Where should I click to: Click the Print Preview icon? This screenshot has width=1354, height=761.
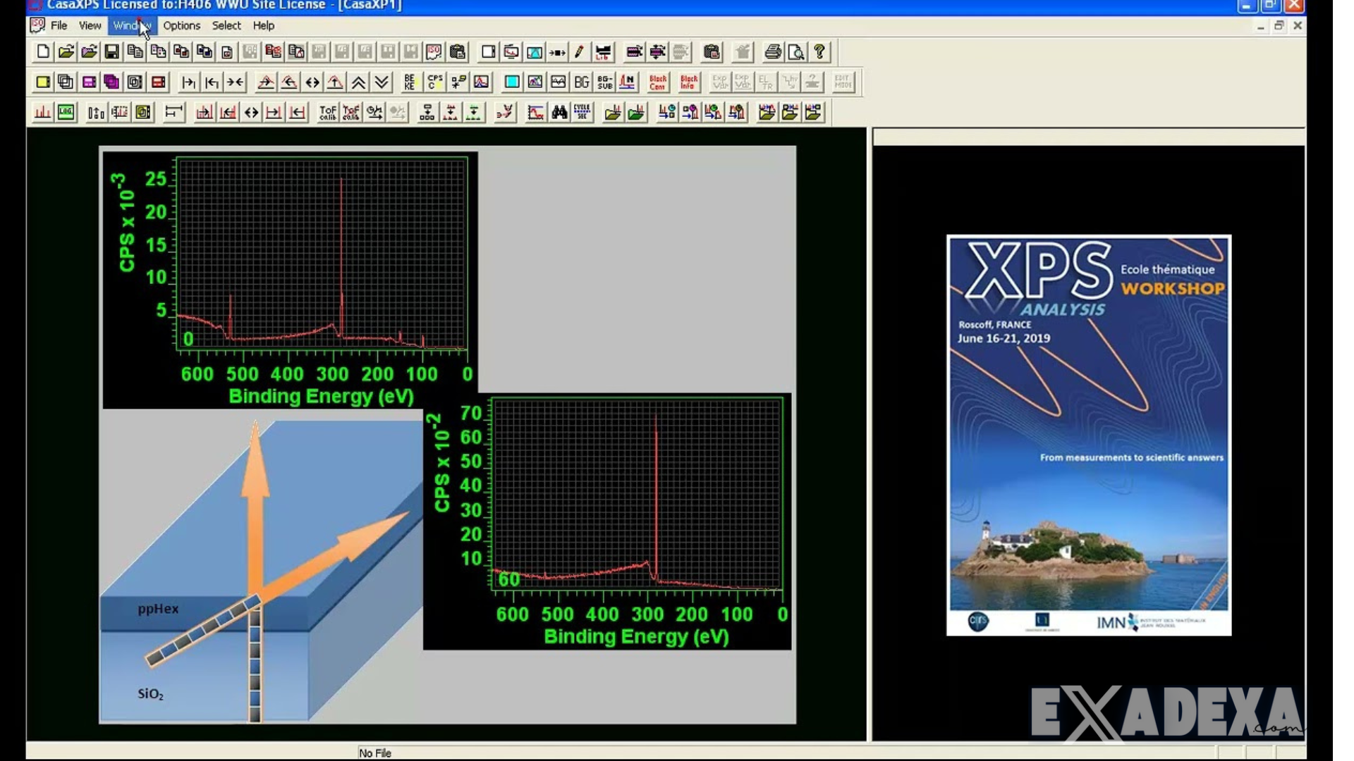(795, 51)
